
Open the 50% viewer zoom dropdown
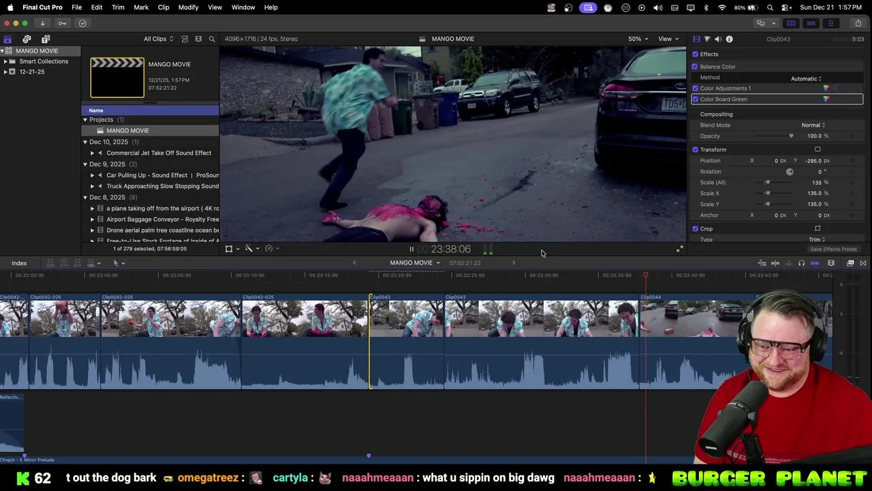click(638, 39)
